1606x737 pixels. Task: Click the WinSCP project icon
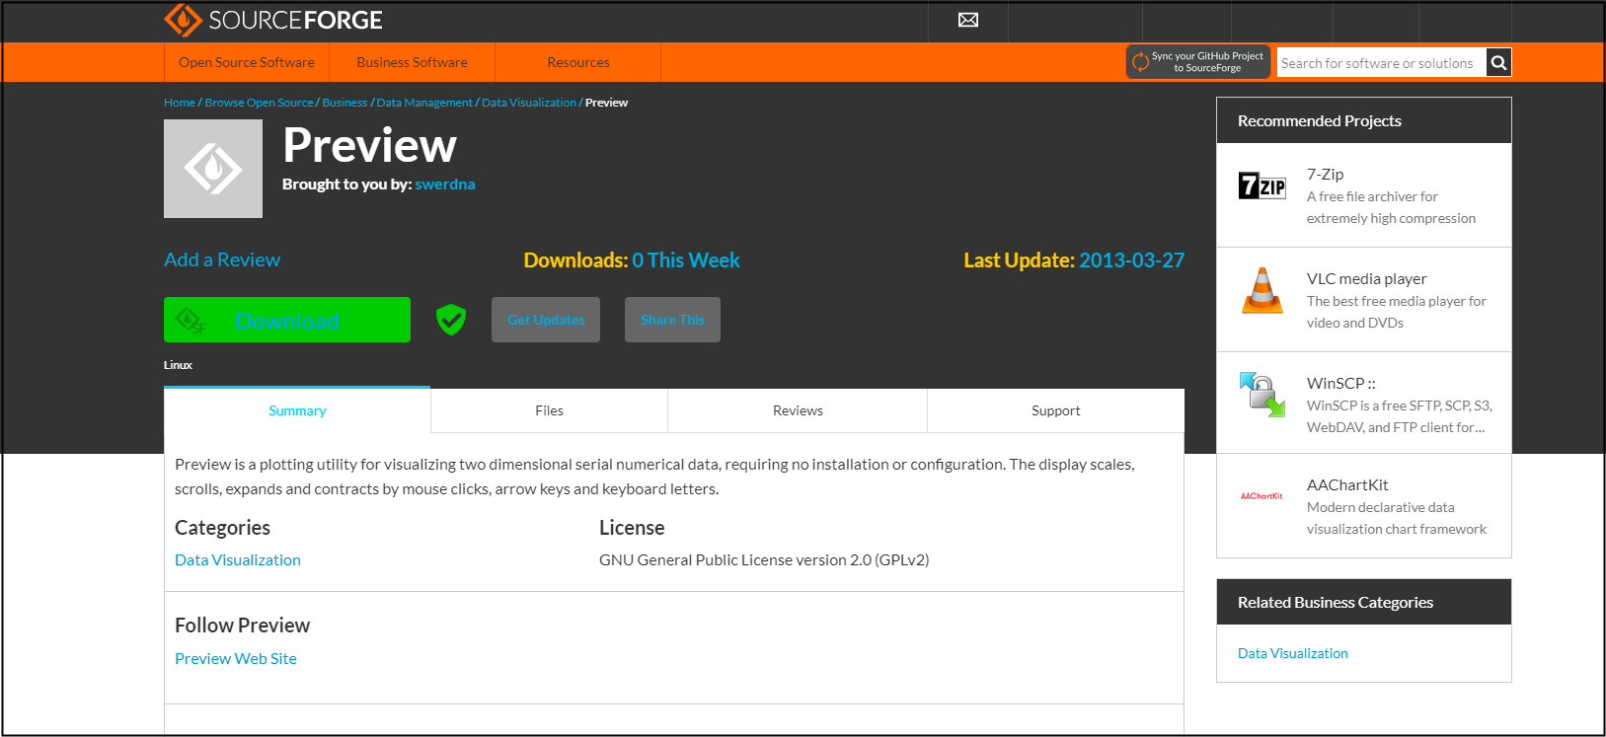coord(1262,395)
